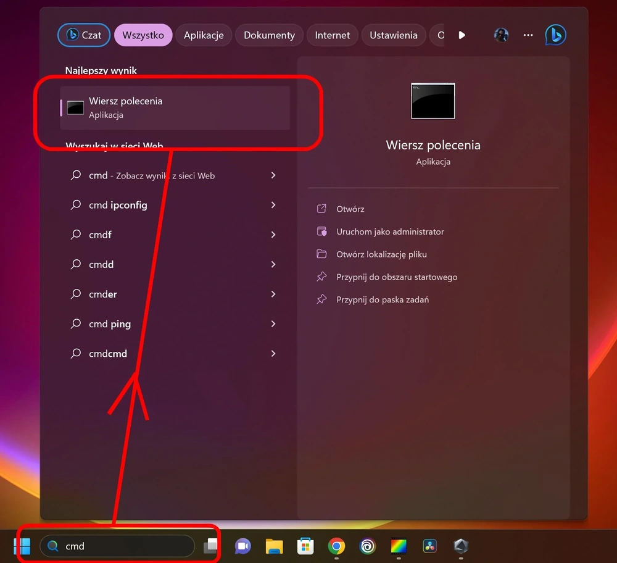Select the Wszystko filter tab

(x=143, y=35)
